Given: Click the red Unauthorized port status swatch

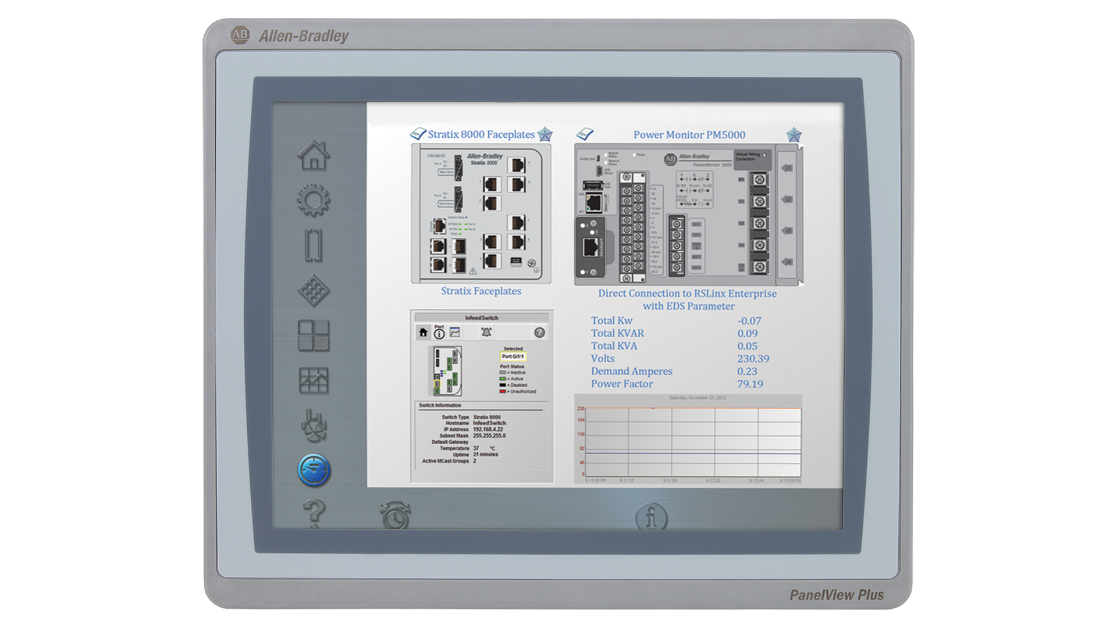Looking at the screenshot, I should (x=503, y=391).
